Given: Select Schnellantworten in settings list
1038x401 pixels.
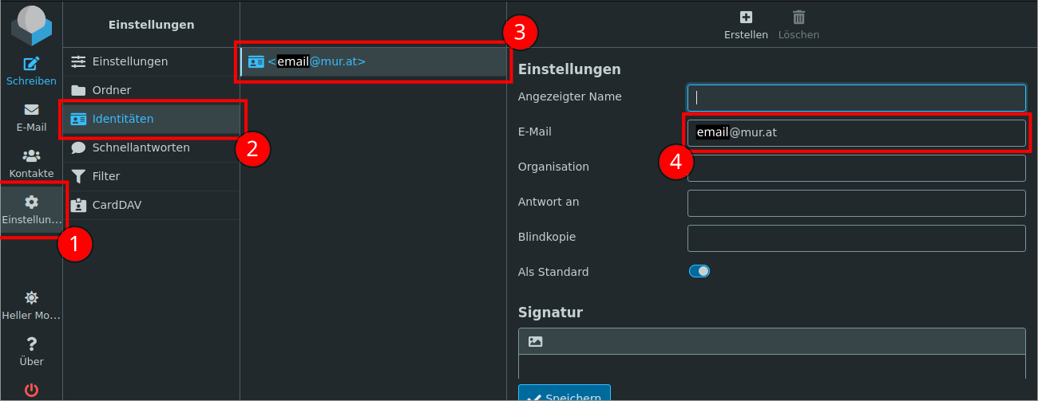Looking at the screenshot, I should click(x=141, y=147).
